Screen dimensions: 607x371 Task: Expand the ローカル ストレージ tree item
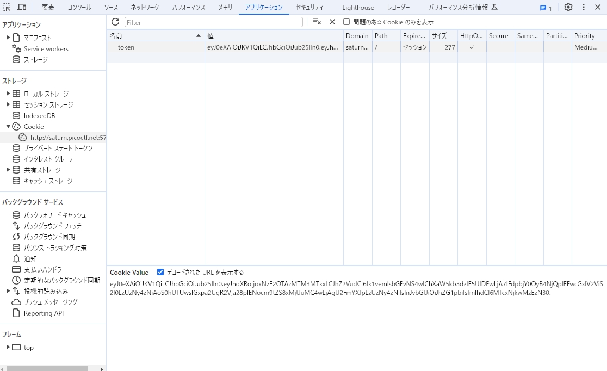click(9, 94)
